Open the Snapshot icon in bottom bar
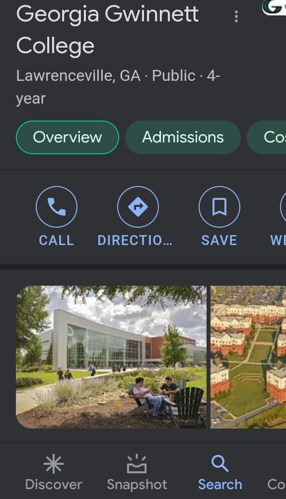Viewport: 286px width, 499px height. click(x=137, y=464)
